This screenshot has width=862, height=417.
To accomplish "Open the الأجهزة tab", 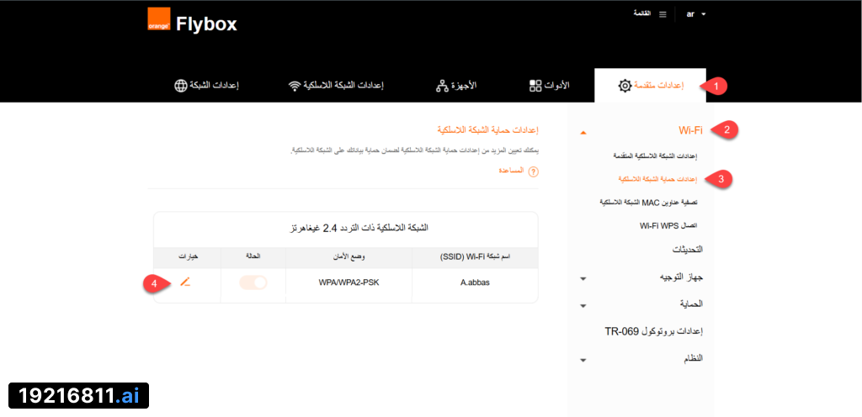I will [456, 86].
